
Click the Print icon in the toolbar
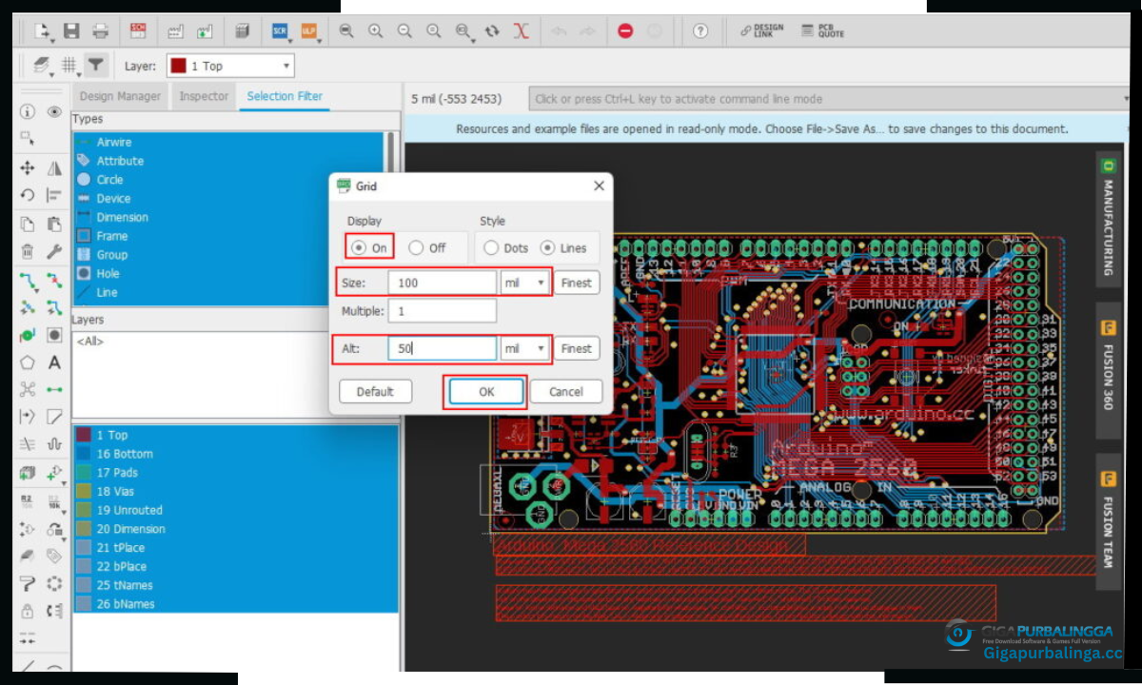click(100, 31)
